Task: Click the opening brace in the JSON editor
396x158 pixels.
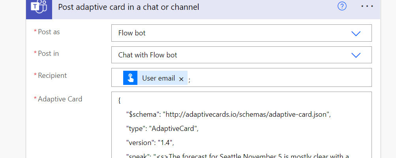Action: point(119,101)
